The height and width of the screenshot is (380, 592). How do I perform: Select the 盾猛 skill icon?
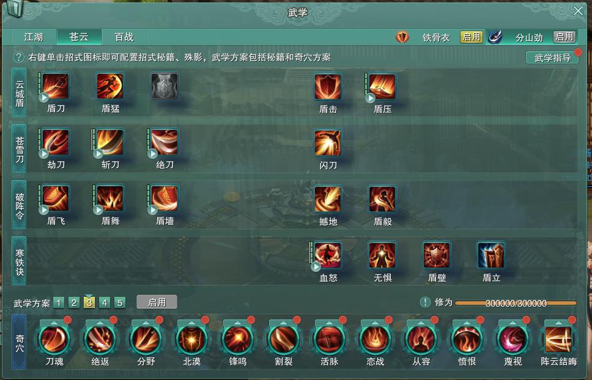(110, 86)
